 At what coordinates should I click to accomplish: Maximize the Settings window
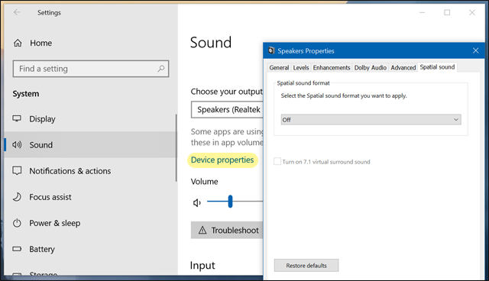click(x=447, y=12)
